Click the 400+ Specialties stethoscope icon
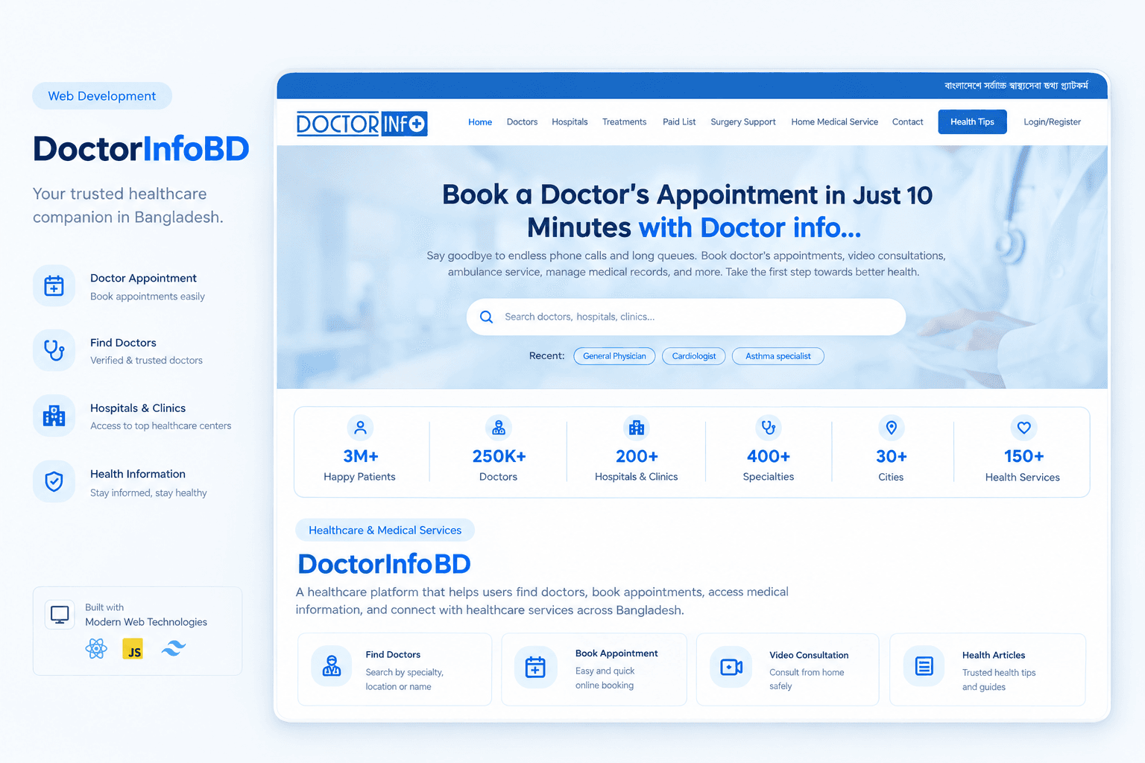Screen dimensions: 1145x763 (769, 428)
